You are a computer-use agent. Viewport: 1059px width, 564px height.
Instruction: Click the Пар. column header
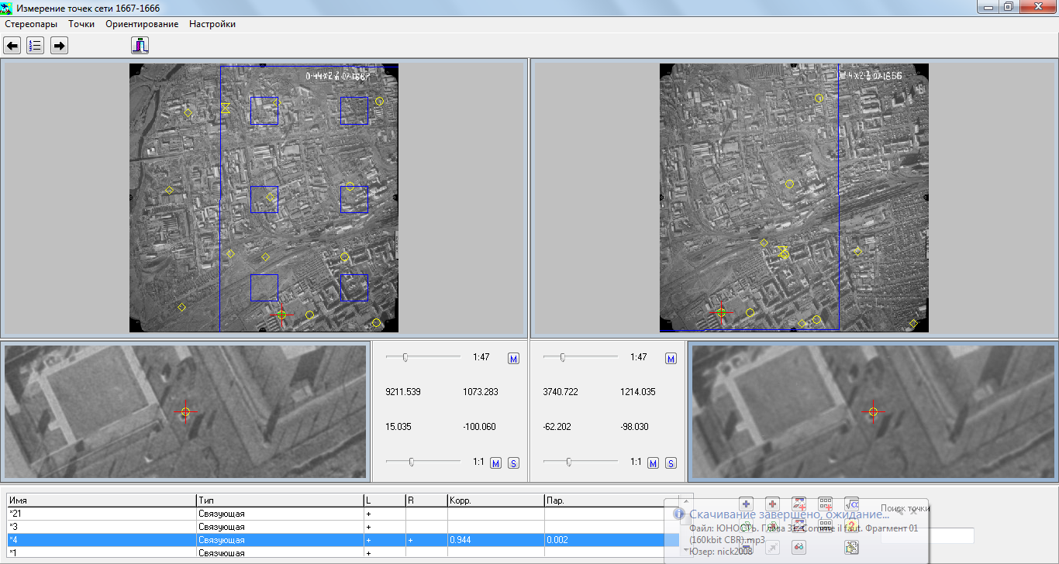point(611,500)
